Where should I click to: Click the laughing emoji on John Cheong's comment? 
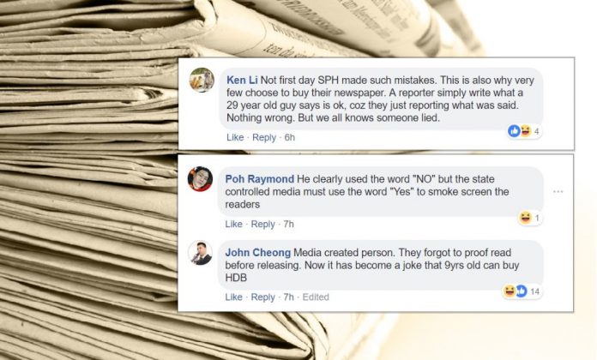pos(509,291)
